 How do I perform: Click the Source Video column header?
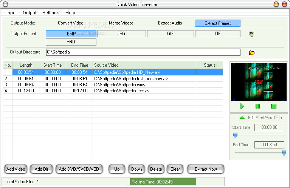coord(144,65)
